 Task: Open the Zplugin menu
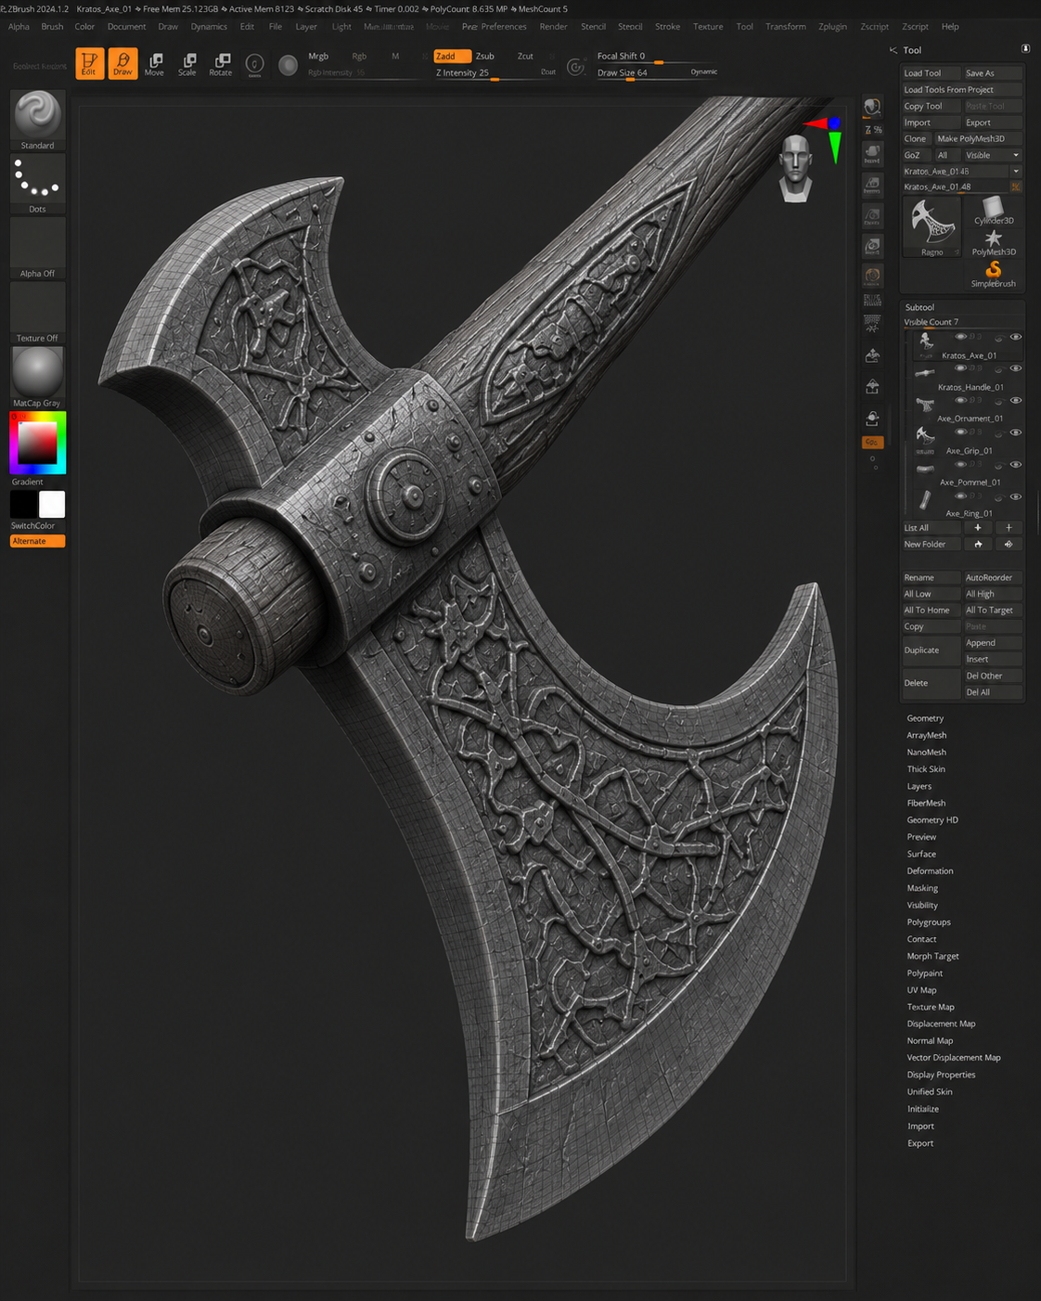[832, 27]
